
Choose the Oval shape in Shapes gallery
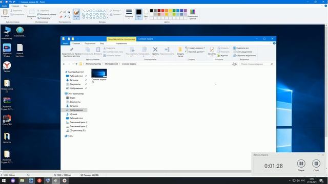click(x=91, y=11)
